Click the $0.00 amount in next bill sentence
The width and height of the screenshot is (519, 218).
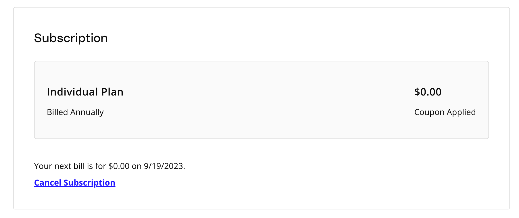119,166
